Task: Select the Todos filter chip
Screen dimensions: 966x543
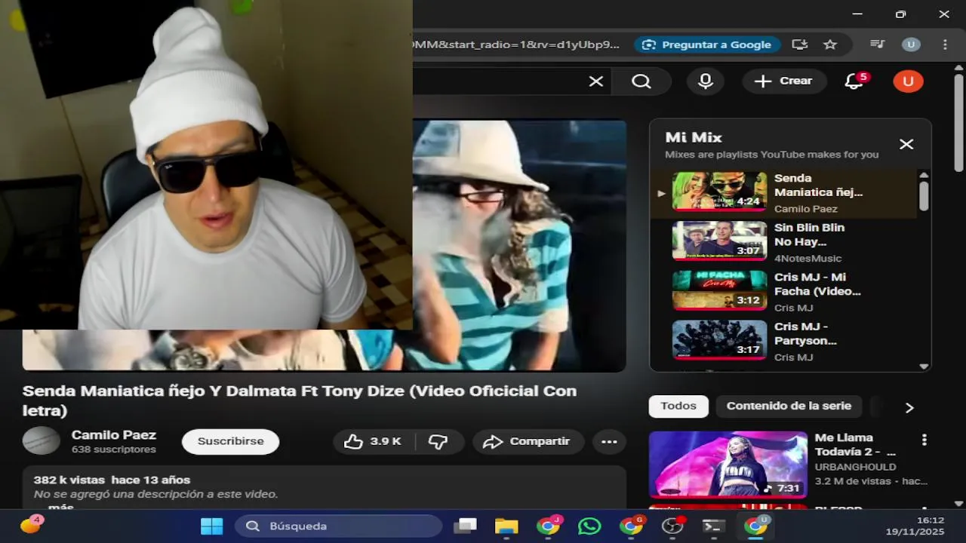Action: click(678, 406)
